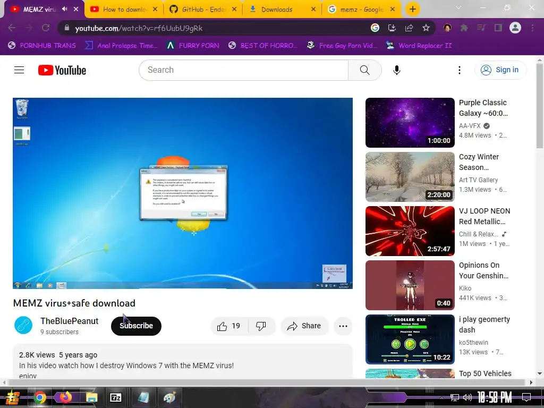This screenshot has height=408, width=544.
Task: Open TheBluePeanut channel name link
Action: point(70,321)
